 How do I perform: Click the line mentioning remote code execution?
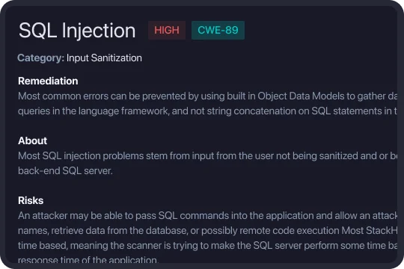pyautogui.click(x=207, y=231)
